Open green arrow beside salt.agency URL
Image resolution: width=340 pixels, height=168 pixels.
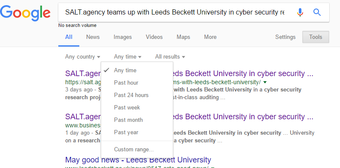(265, 83)
